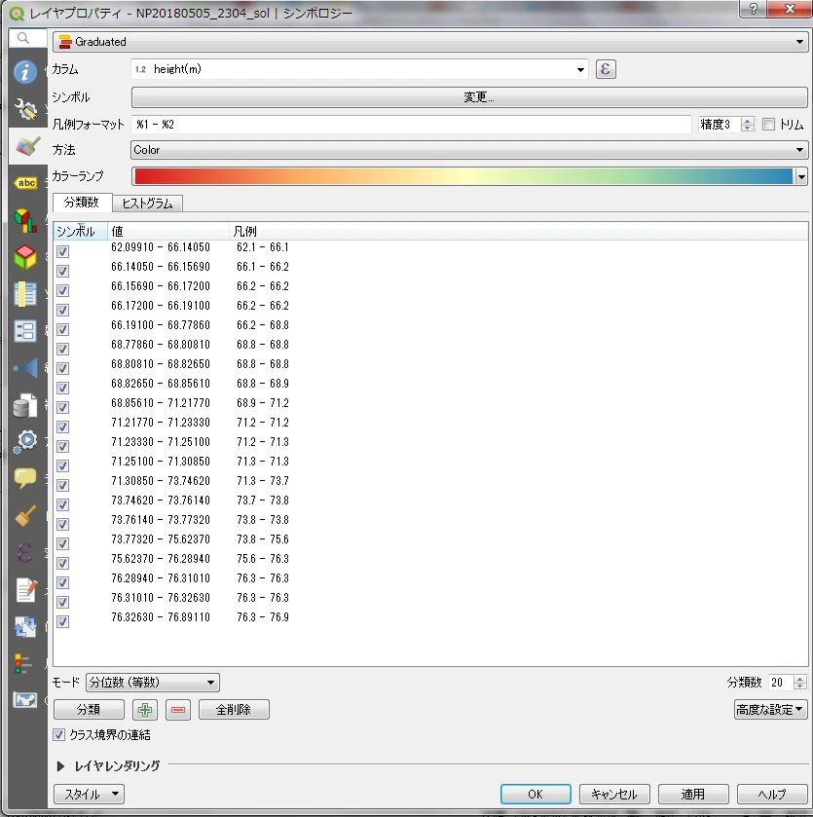This screenshot has width=813, height=817.
Task: Open the Actions gear page icon
Action: 25,442
